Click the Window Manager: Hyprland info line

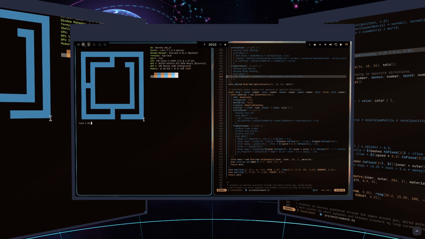click(x=174, y=53)
